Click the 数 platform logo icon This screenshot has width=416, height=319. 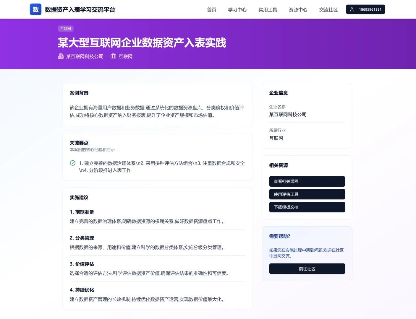(x=35, y=9)
